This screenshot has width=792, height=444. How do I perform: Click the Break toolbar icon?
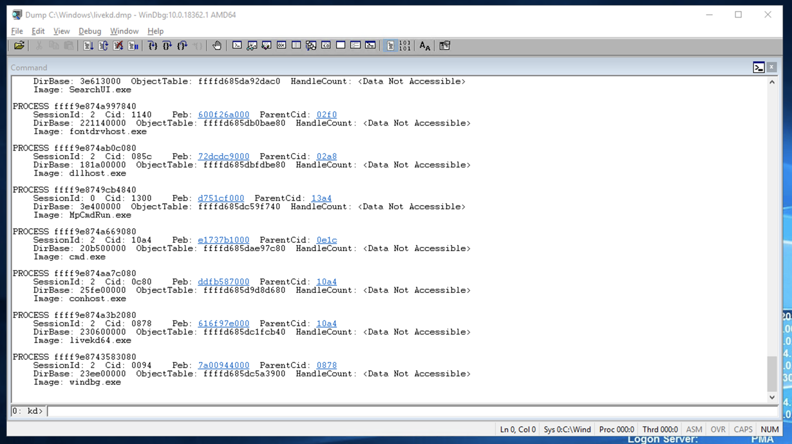(x=133, y=46)
